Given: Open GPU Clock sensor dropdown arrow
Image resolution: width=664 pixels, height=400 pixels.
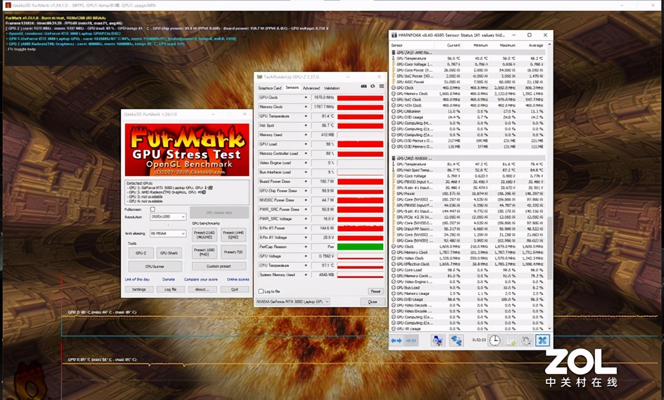Looking at the screenshot, I should click(306, 97).
